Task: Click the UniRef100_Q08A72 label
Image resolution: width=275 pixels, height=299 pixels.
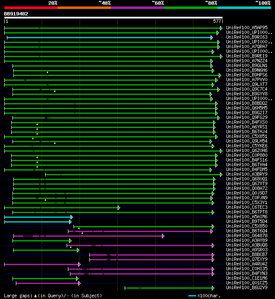Action: 247,188
